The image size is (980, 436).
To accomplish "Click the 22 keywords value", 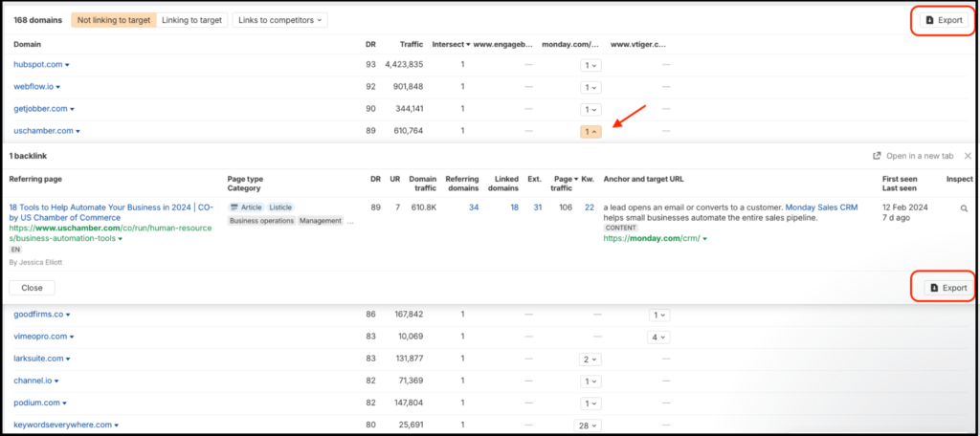I will 590,207.
